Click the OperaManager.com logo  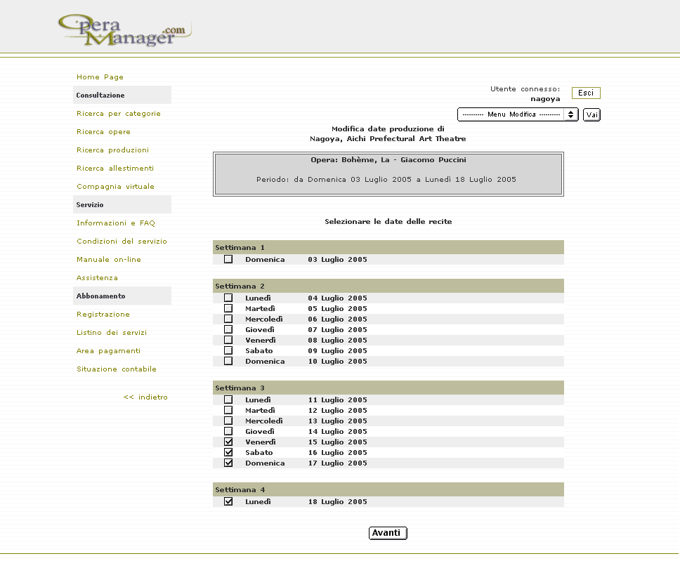point(124,30)
